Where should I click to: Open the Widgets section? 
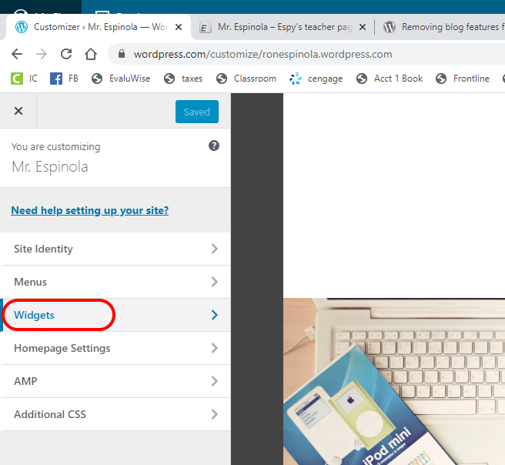click(x=115, y=315)
